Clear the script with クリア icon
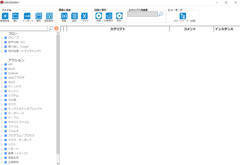 (x=84, y=16)
